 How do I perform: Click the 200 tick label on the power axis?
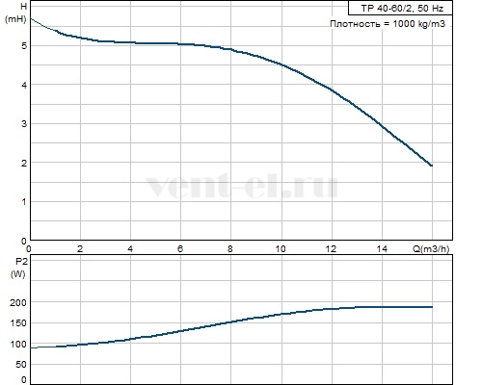click(18, 302)
